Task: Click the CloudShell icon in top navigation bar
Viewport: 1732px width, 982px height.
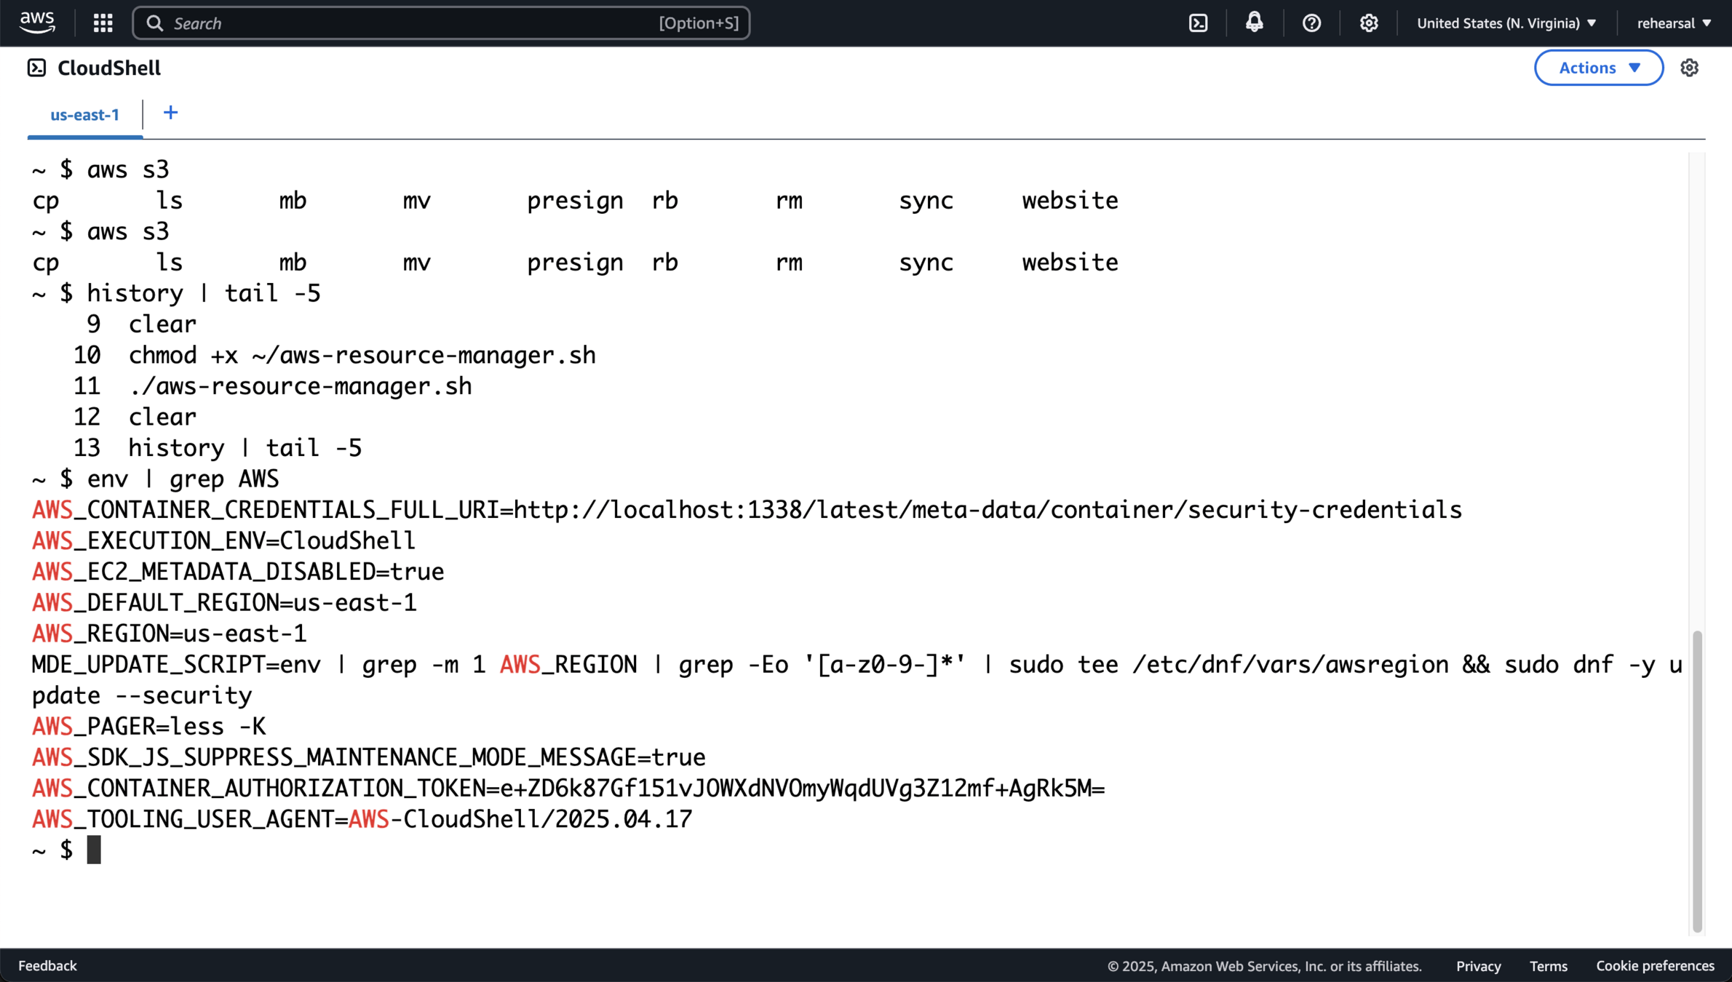Action: [1198, 23]
